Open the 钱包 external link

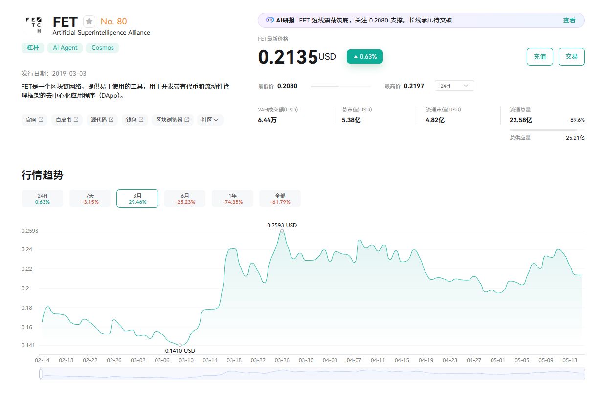coord(135,120)
